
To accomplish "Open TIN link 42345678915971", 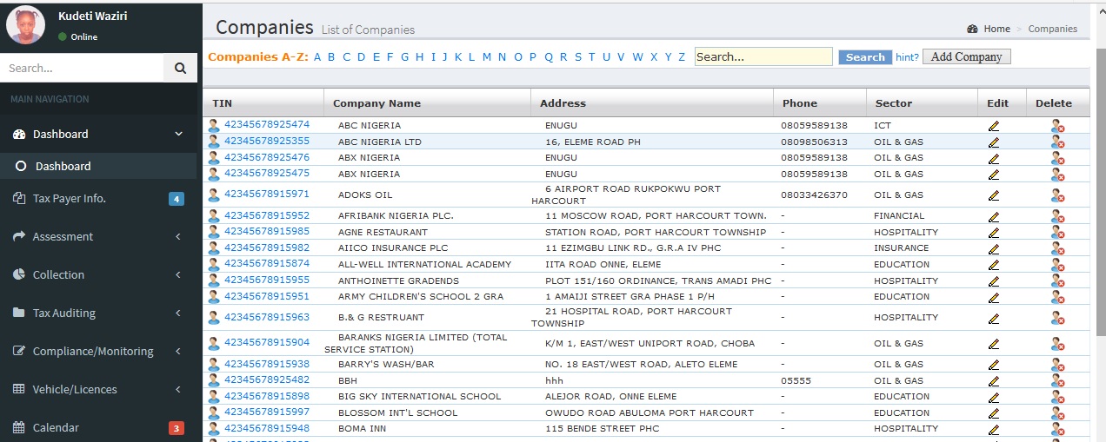I will 267,195.
